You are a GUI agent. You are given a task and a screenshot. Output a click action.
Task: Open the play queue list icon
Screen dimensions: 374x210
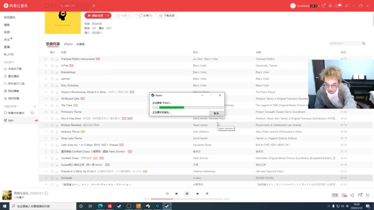[368, 195]
